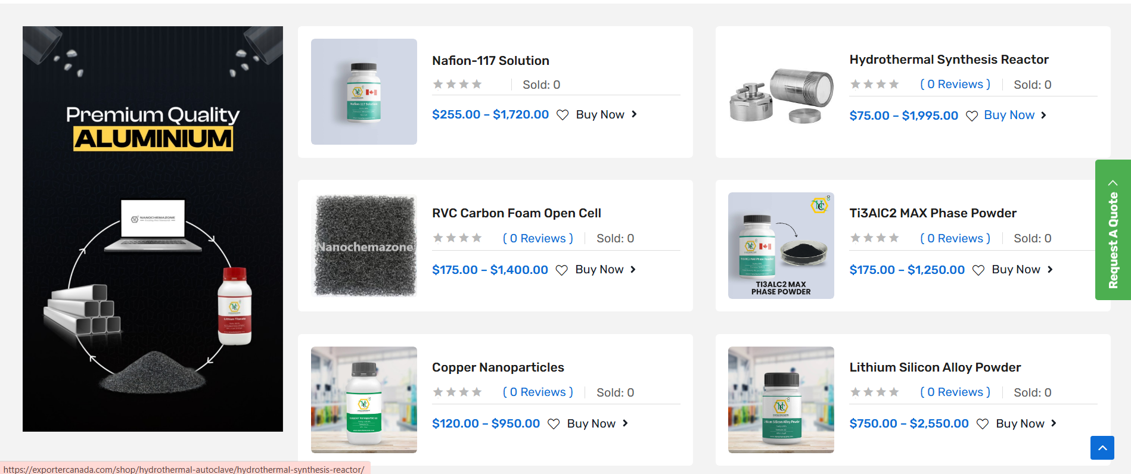The width and height of the screenshot is (1131, 474).
Task: Click the Premium Quality Aluminium banner
Action: coord(153,229)
